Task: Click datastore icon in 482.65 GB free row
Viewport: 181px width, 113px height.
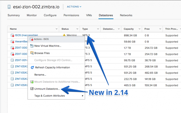Action: click(x=12, y=73)
